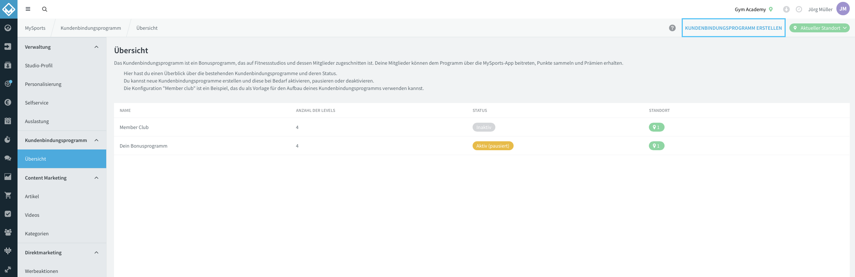Open the shopping cart sidebar icon
This screenshot has height=277, width=855.
[8, 195]
